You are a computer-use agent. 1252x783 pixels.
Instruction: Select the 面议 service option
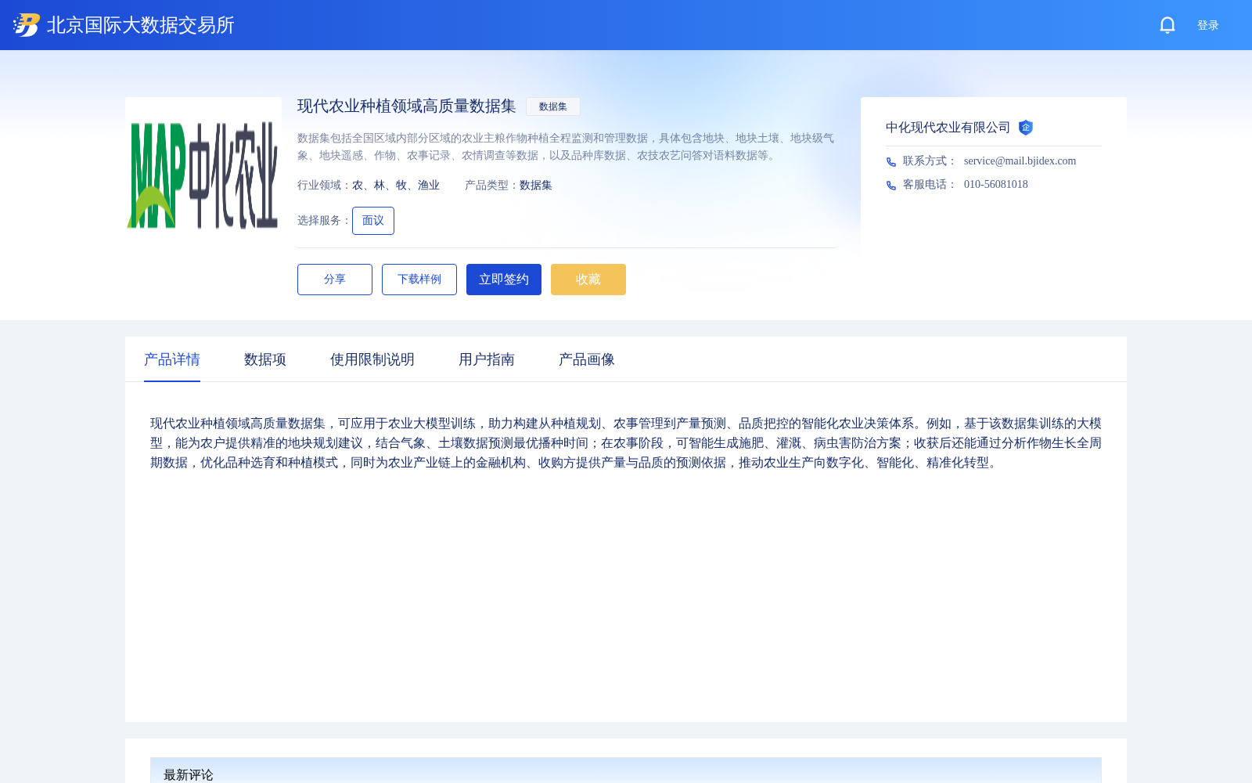pyautogui.click(x=373, y=221)
